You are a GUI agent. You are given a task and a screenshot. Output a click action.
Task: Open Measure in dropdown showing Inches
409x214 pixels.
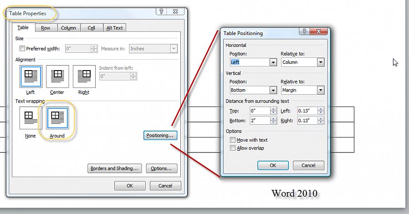(x=174, y=49)
